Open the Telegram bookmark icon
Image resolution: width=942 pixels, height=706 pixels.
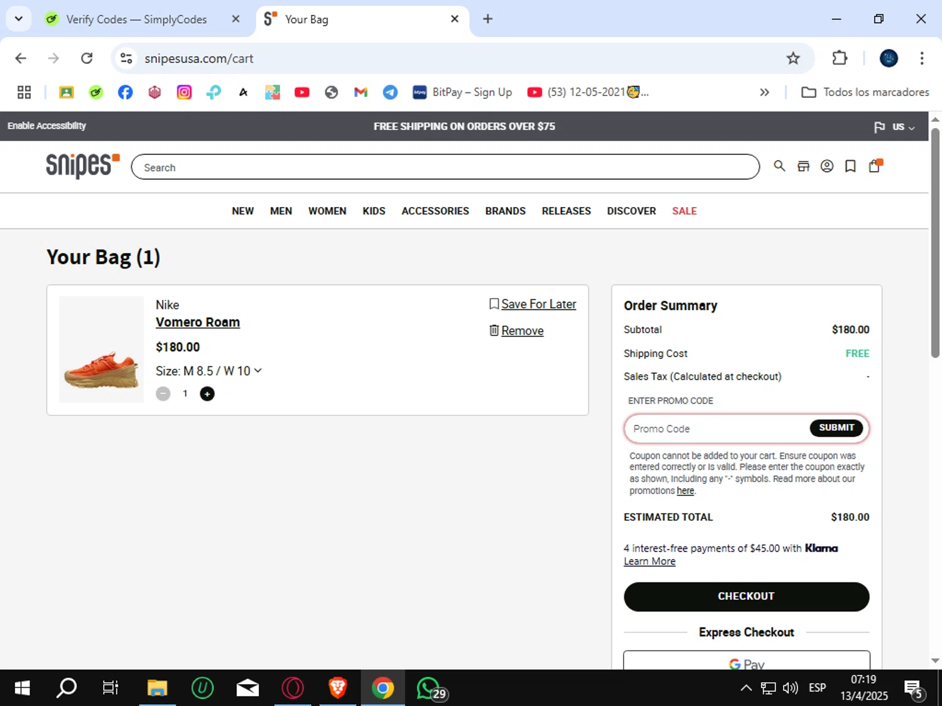click(x=390, y=92)
